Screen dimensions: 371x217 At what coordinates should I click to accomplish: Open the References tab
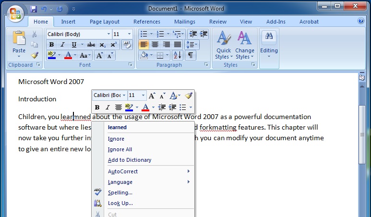tap(147, 22)
